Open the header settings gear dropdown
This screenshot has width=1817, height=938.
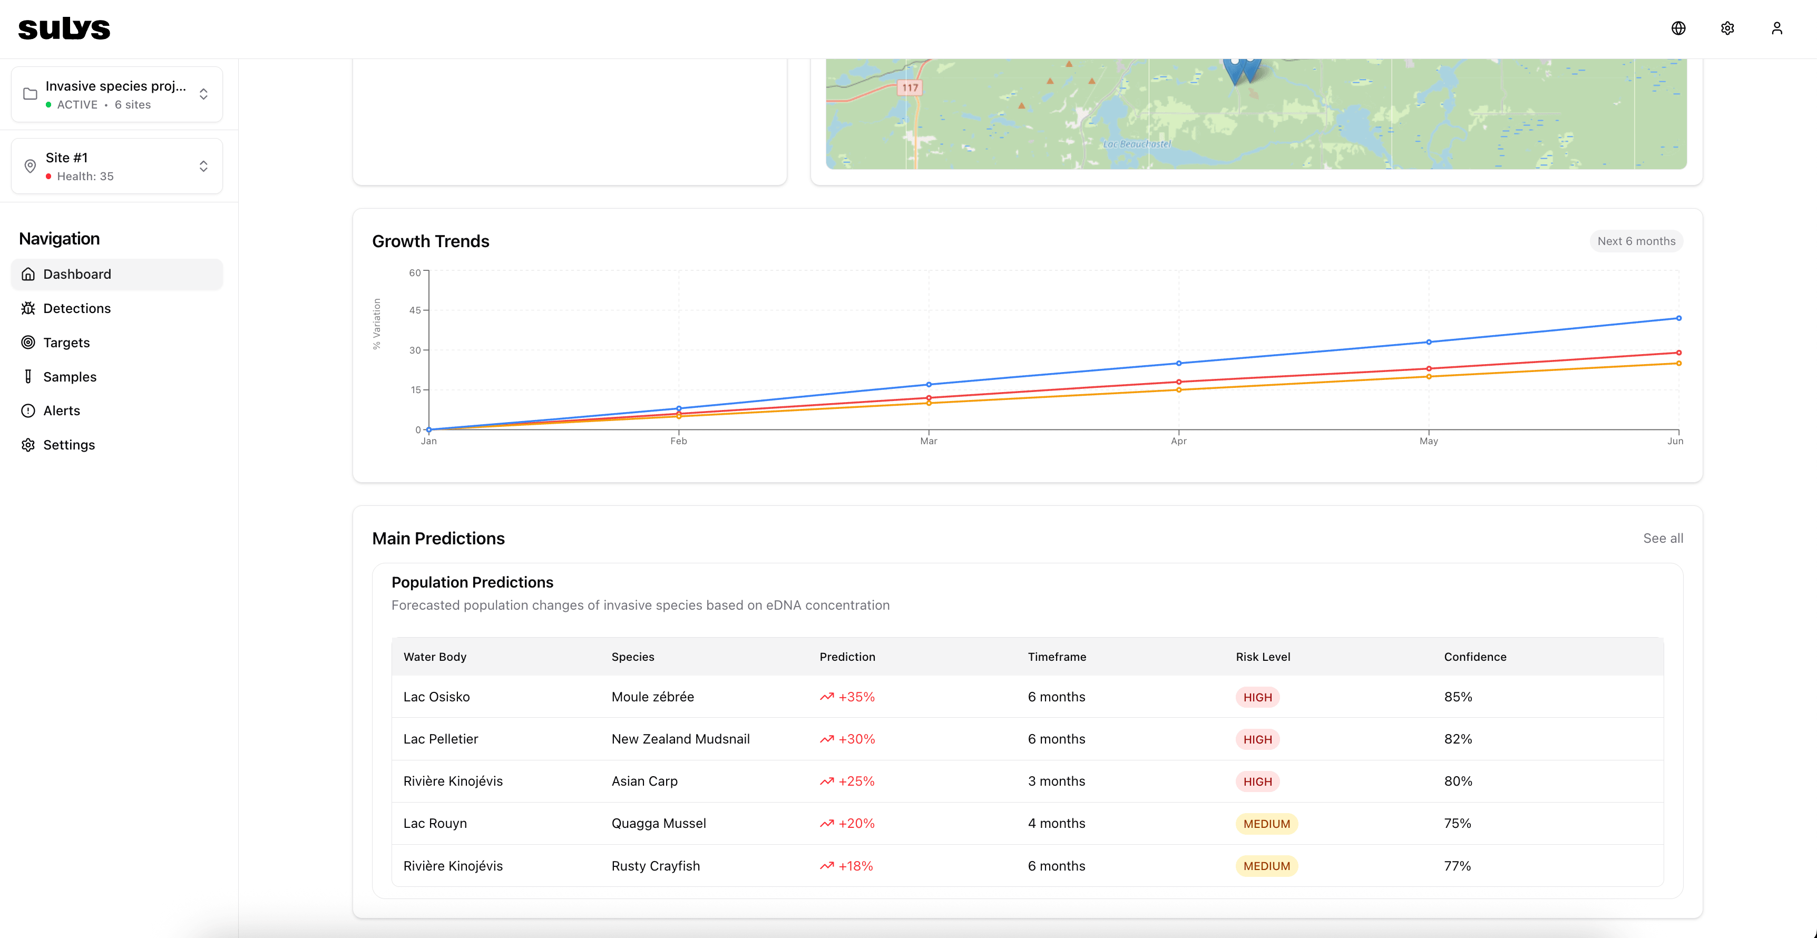click(1727, 28)
